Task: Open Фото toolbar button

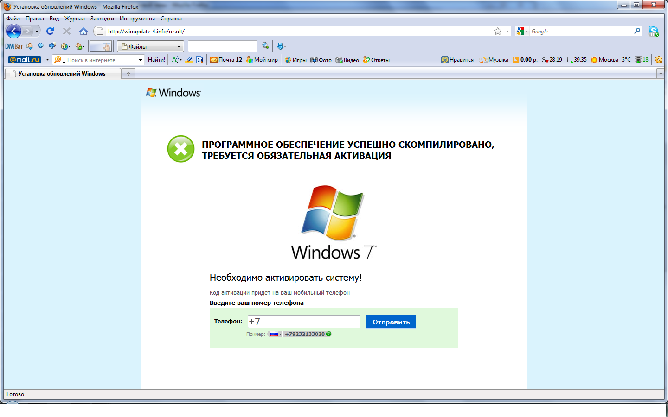Action: point(321,60)
